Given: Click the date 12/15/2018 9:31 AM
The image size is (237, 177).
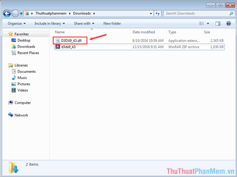Looking at the screenshot, I should click(148, 47).
